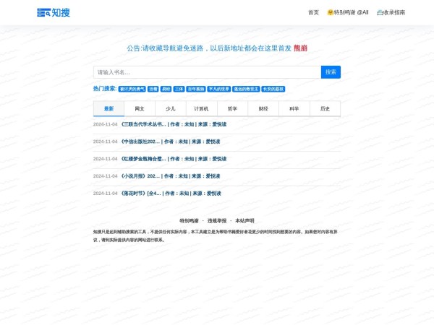The image size is (434, 325).
Task: Click the red 熊崩 link in announcement
Action: coord(300,48)
